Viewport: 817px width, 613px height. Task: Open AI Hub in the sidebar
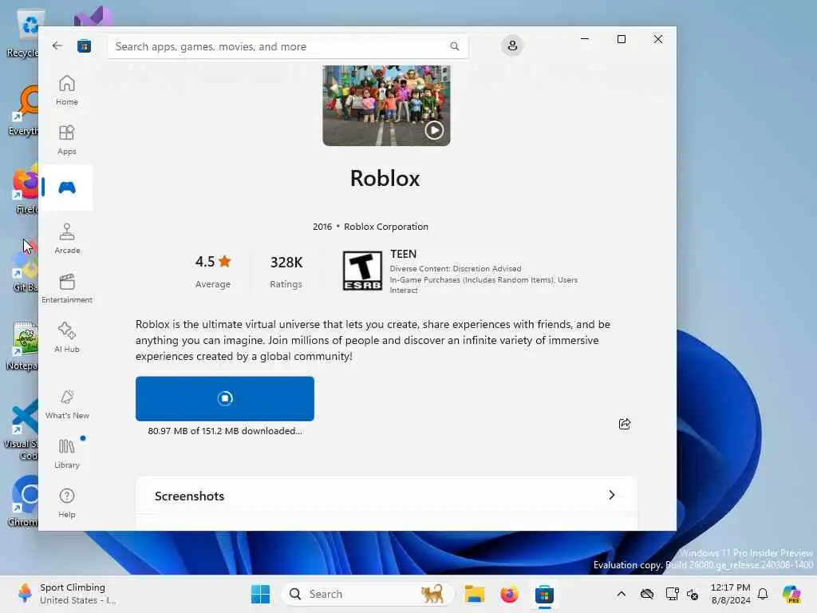(67, 338)
